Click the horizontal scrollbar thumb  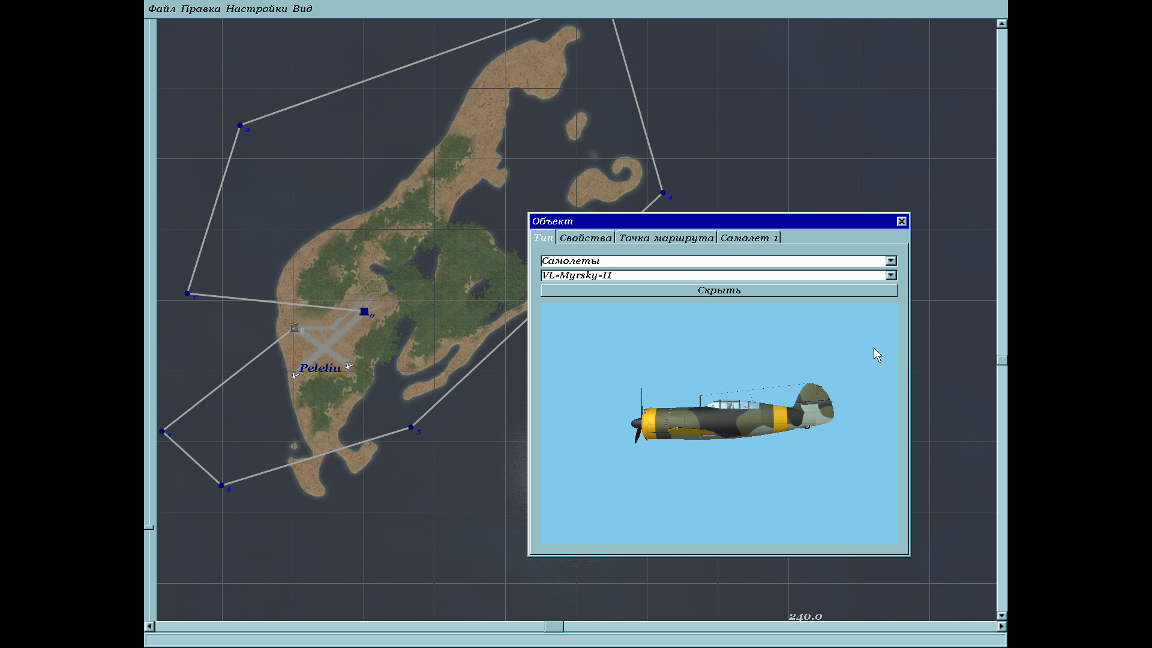(554, 626)
